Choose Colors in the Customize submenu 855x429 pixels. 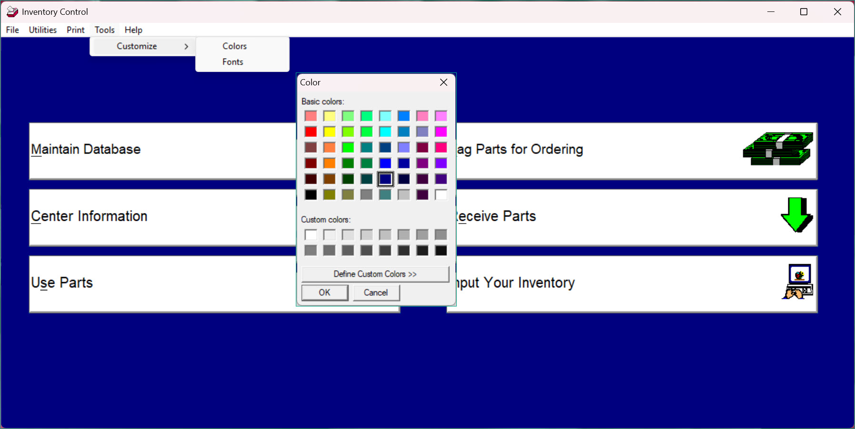[x=234, y=46]
